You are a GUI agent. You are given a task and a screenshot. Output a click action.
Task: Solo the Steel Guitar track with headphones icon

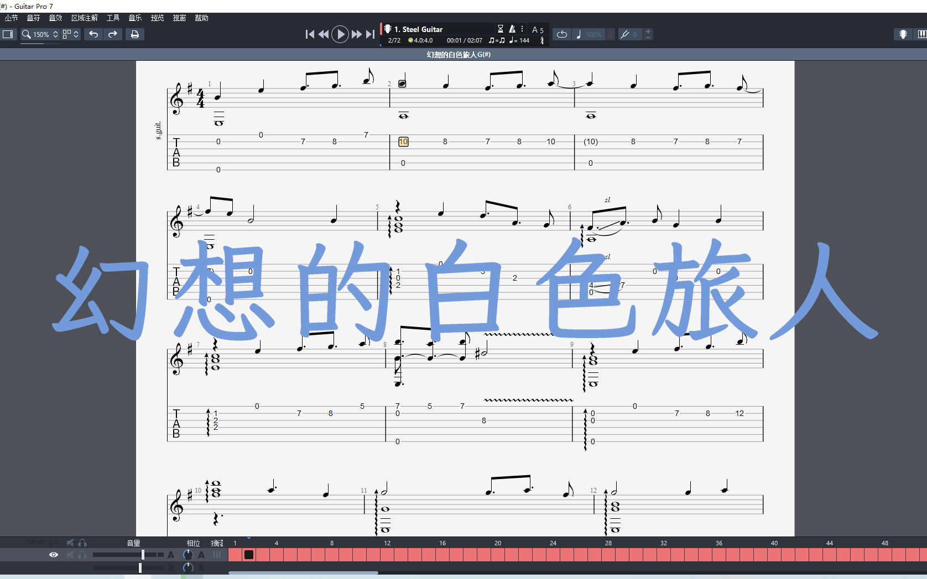[82, 555]
